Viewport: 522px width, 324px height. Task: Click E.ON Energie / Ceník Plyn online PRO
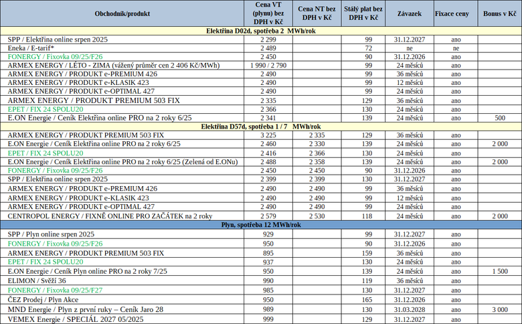tap(87, 271)
